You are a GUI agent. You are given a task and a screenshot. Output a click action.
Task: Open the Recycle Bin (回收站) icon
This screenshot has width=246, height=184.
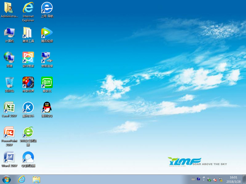tap(9, 82)
